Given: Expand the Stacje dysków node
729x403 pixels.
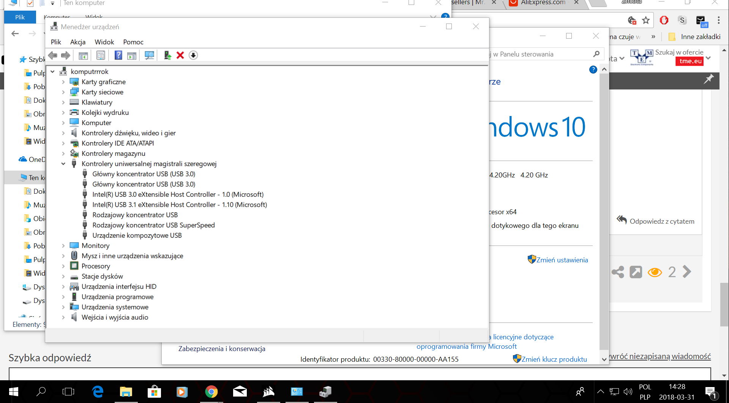Looking at the screenshot, I should pos(63,276).
